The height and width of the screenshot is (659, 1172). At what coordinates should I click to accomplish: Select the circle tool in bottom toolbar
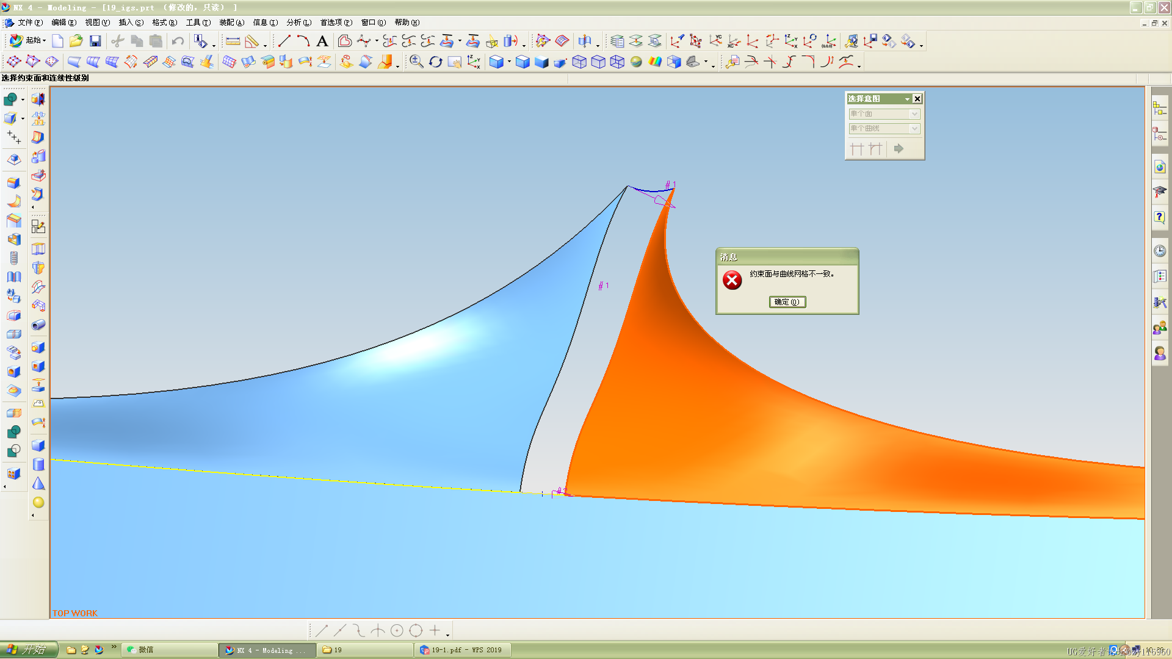[x=397, y=630]
